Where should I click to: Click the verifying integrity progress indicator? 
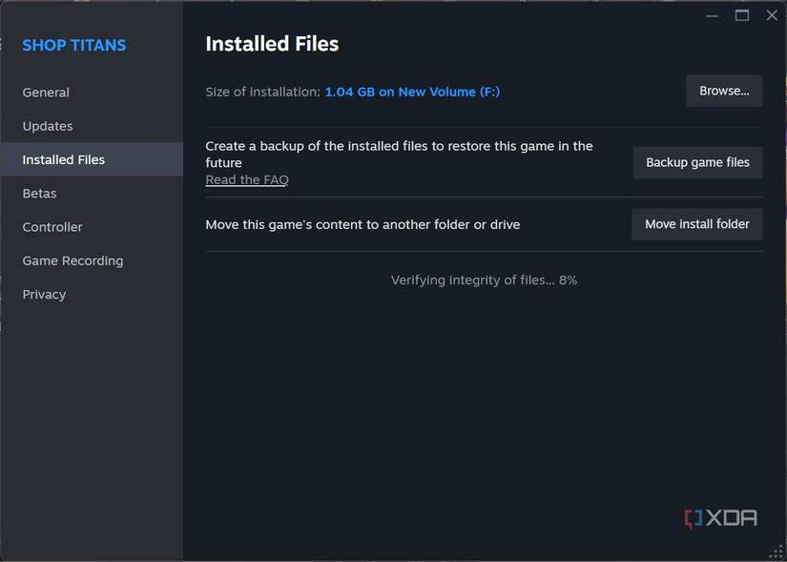(x=483, y=280)
